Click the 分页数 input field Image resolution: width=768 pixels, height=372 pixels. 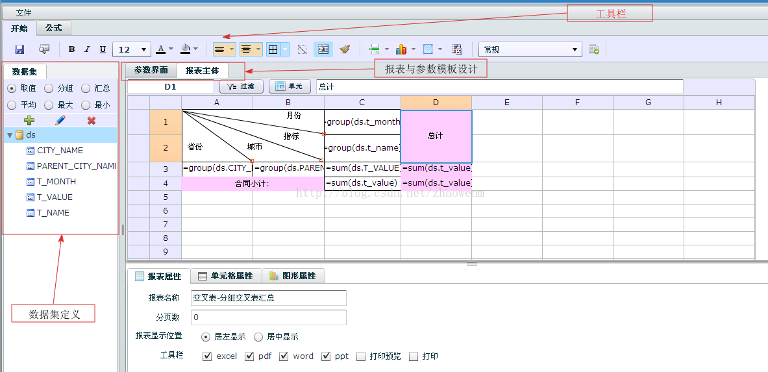268,317
